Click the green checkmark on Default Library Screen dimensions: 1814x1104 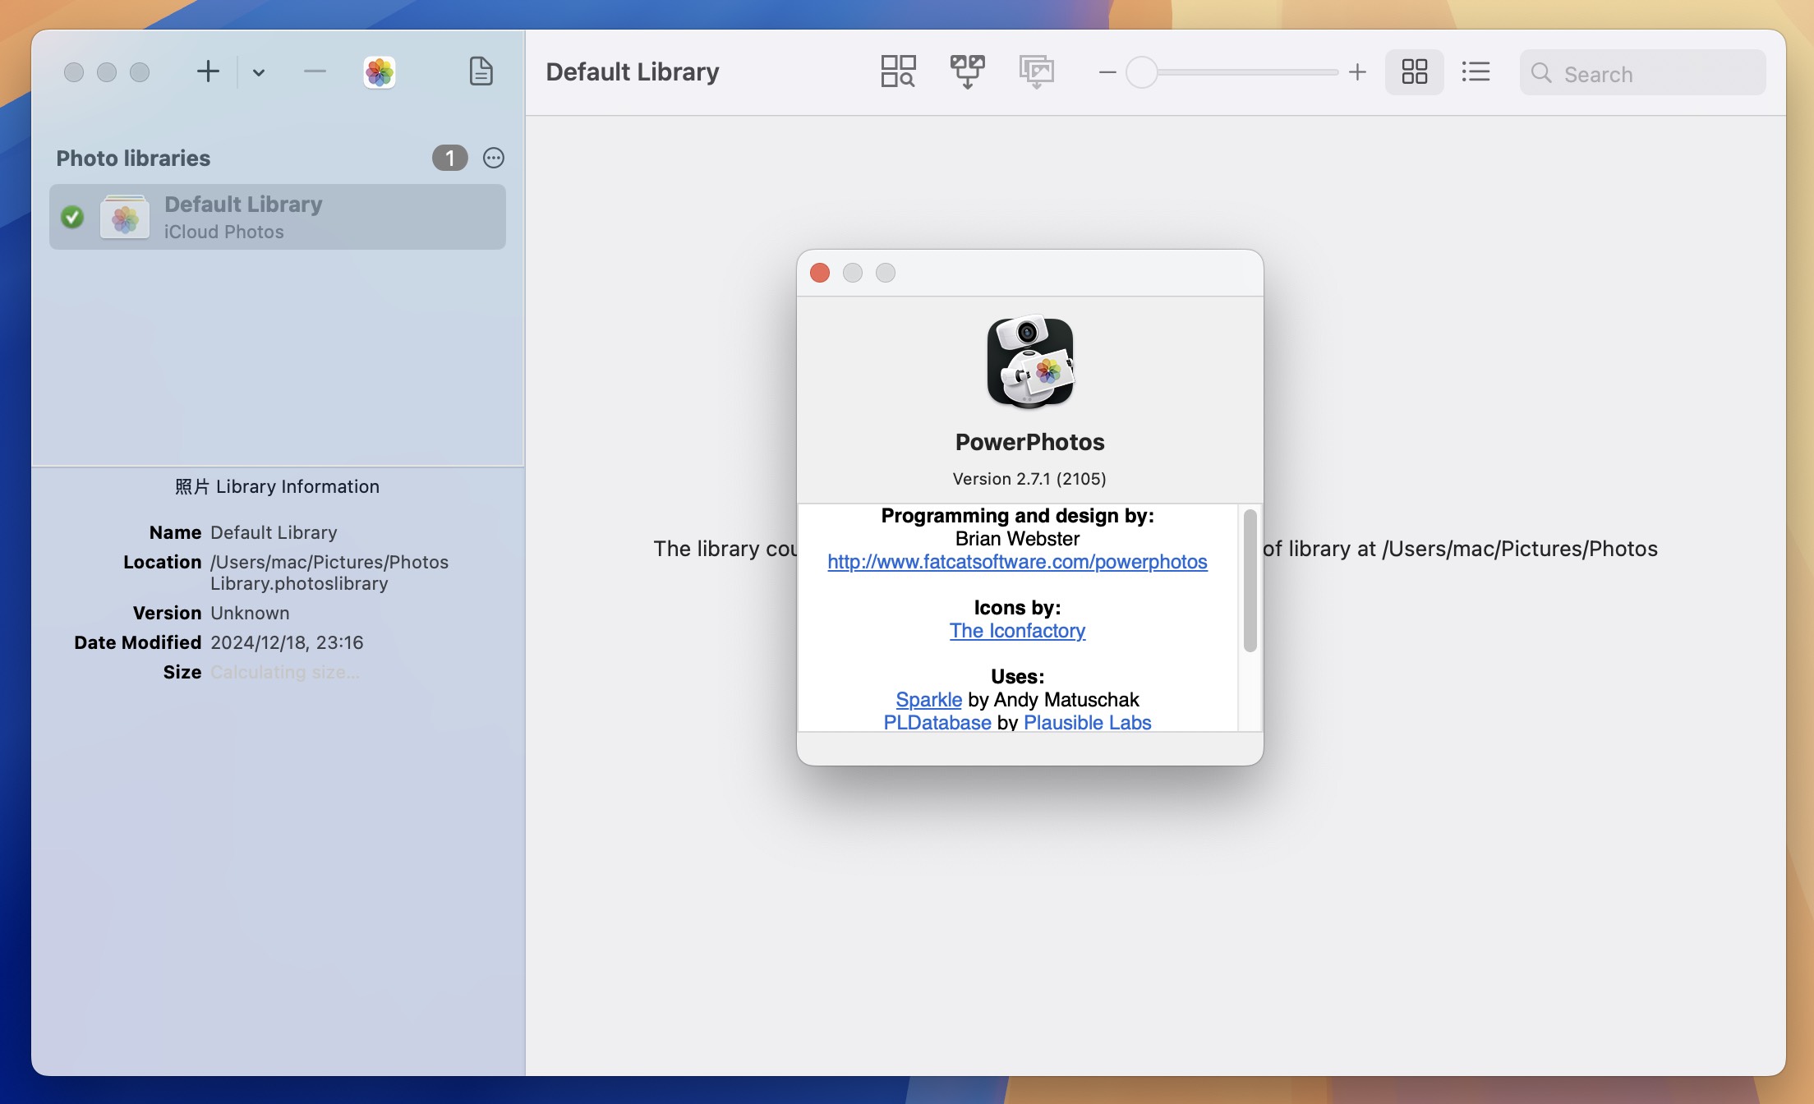coord(72,217)
